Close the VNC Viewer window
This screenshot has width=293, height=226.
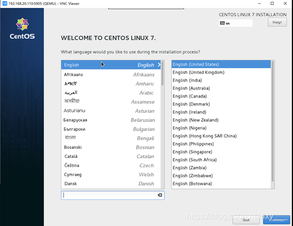click(285, 4)
